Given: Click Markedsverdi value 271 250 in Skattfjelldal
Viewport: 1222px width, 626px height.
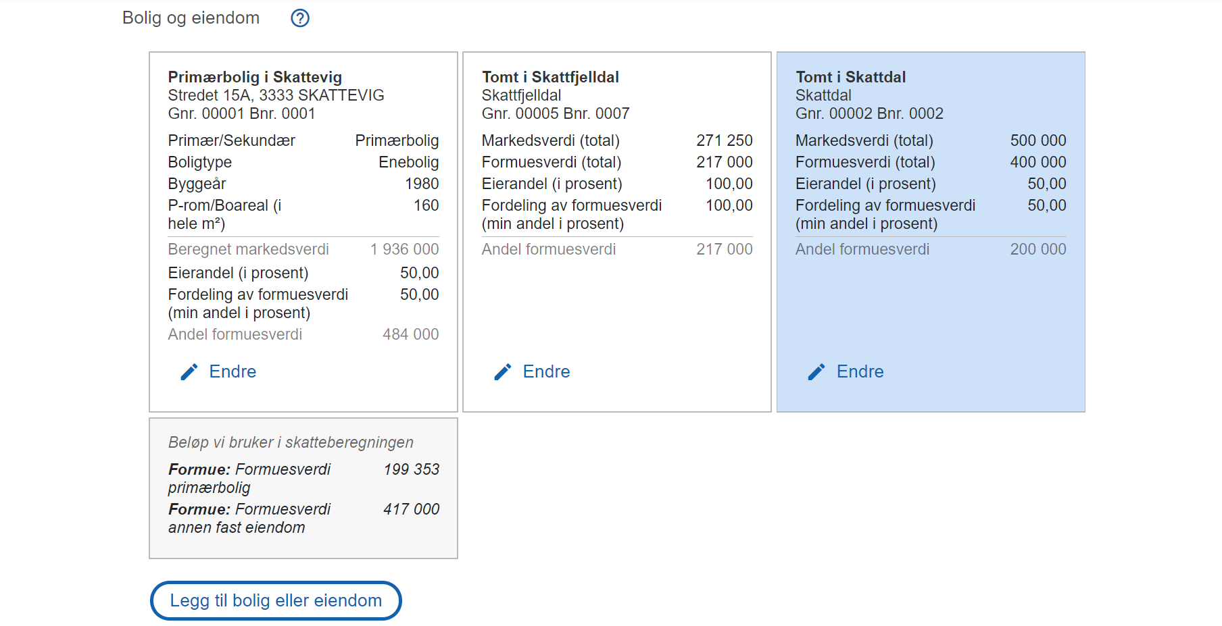Looking at the screenshot, I should click(724, 140).
